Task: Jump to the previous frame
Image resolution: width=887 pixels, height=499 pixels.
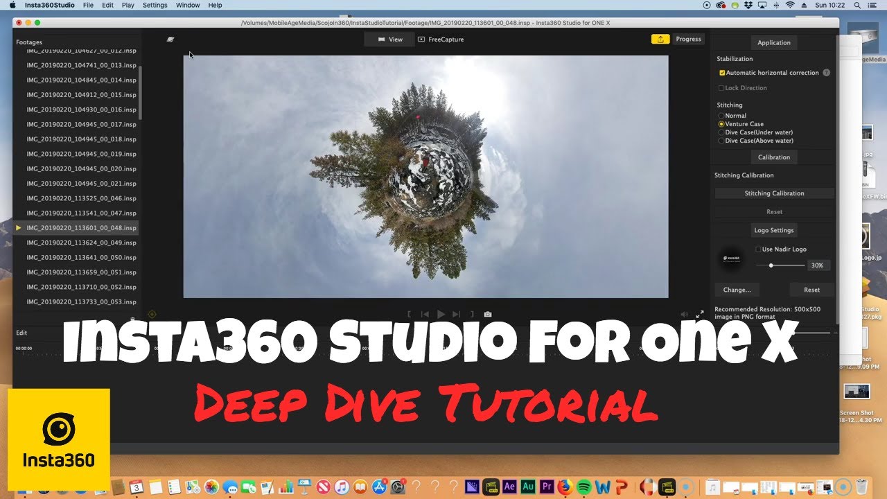Action: (x=425, y=315)
